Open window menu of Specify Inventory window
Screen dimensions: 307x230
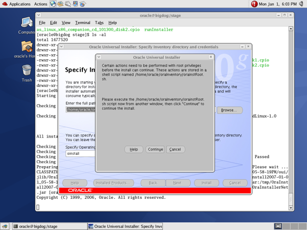[61, 47]
